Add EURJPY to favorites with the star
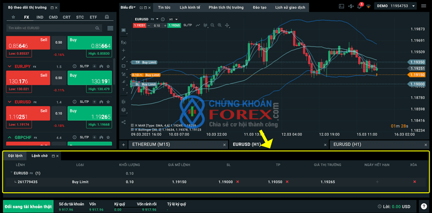432x213 pixels. pos(108,66)
